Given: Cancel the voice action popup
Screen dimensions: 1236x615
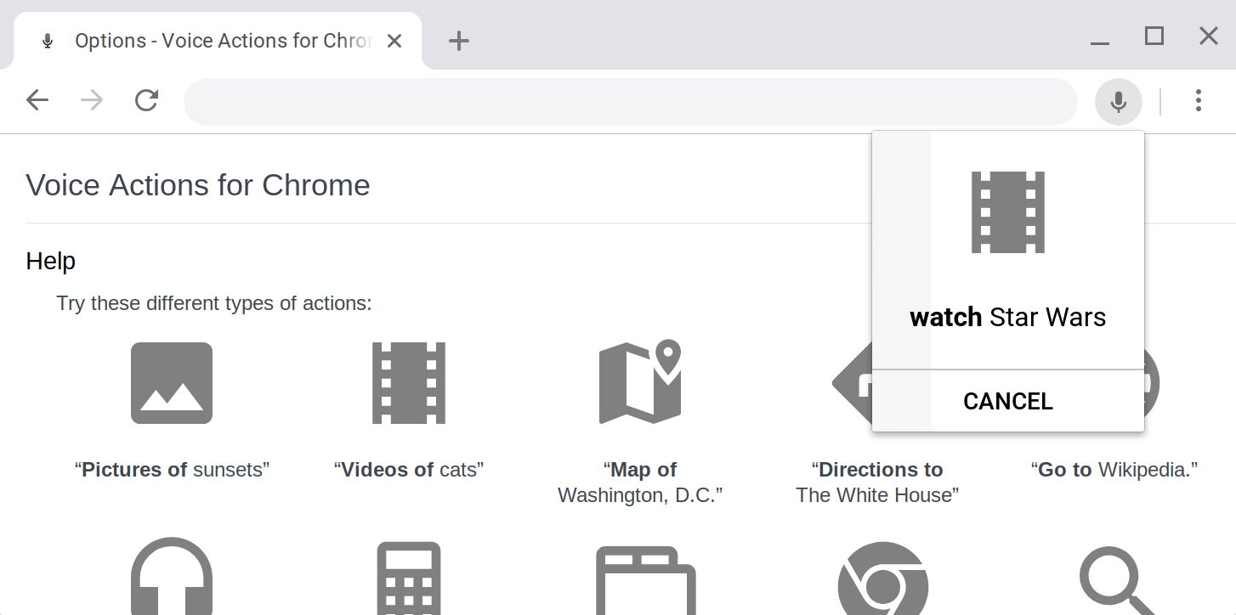Looking at the screenshot, I should (1008, 401).
